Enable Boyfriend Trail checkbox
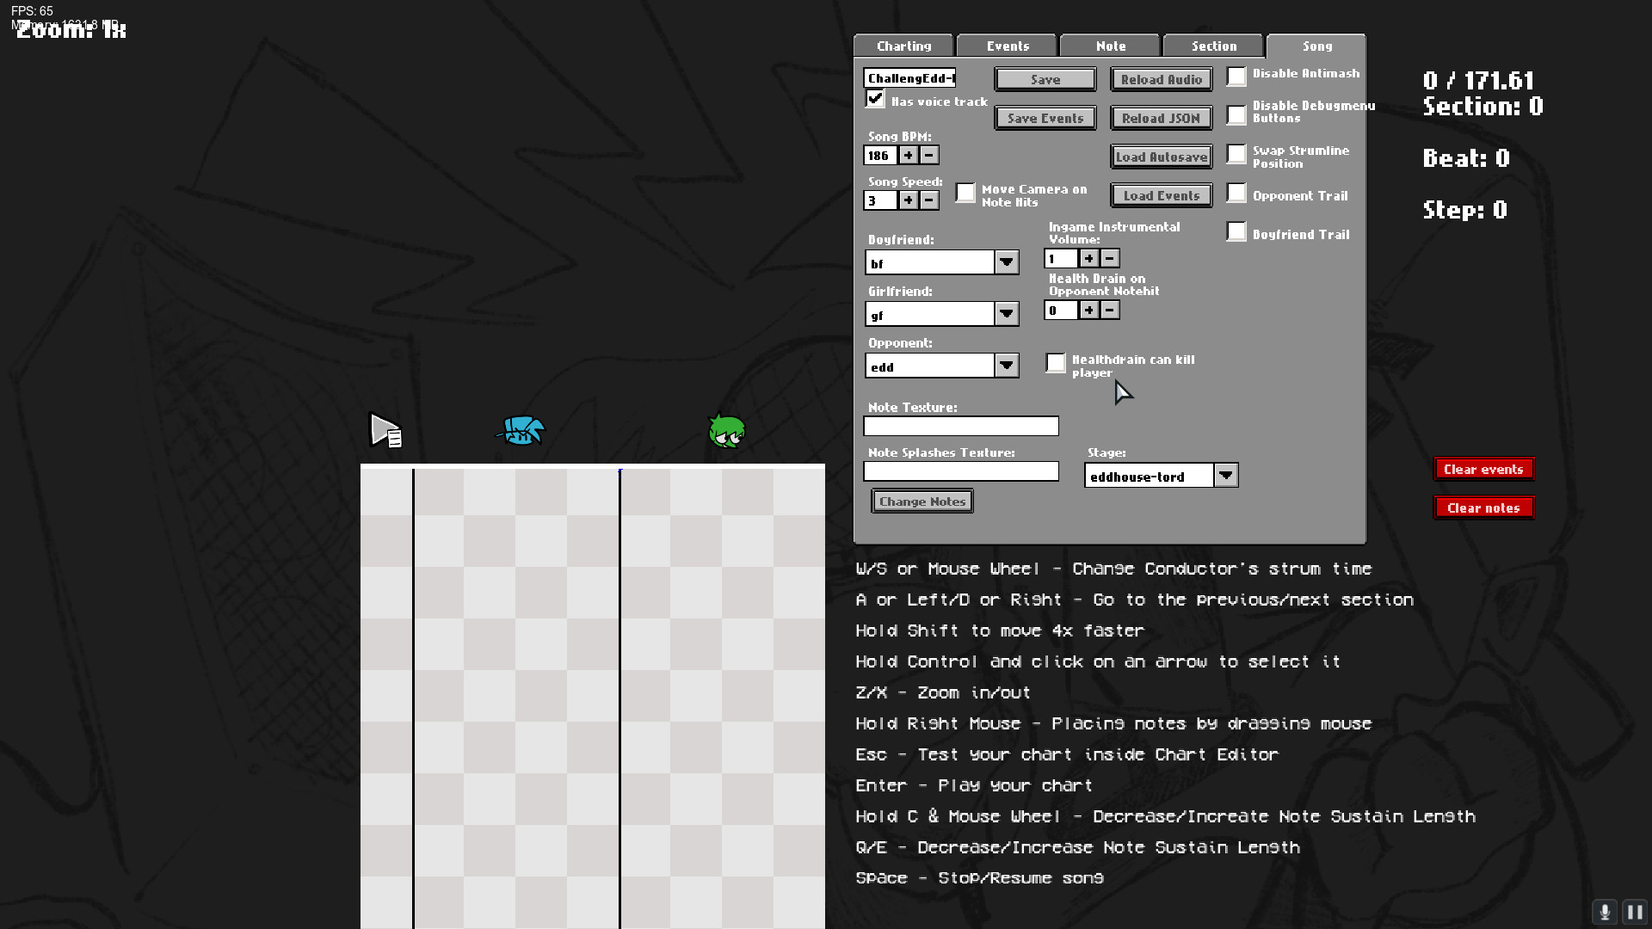 [1236, 231]
